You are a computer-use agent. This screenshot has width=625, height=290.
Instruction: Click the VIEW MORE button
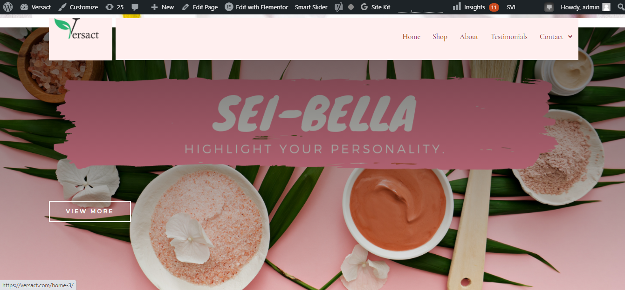90,211
